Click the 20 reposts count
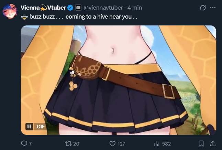 coord(76,144)
